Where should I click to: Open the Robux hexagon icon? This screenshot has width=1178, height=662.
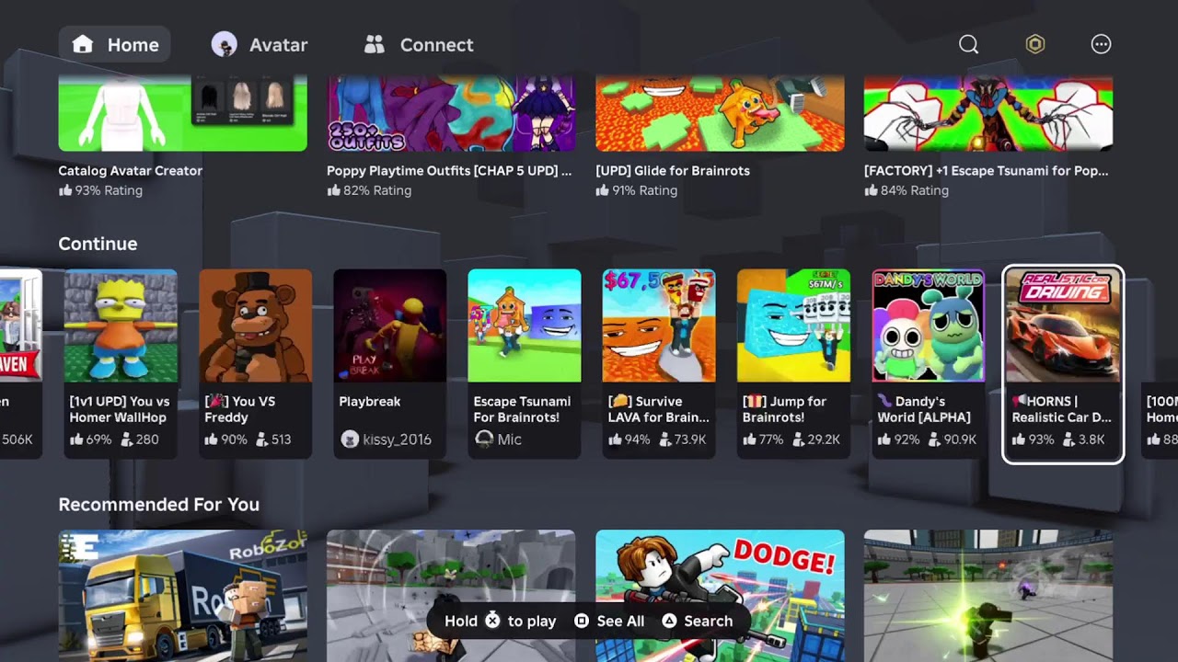click(1035, 44)
